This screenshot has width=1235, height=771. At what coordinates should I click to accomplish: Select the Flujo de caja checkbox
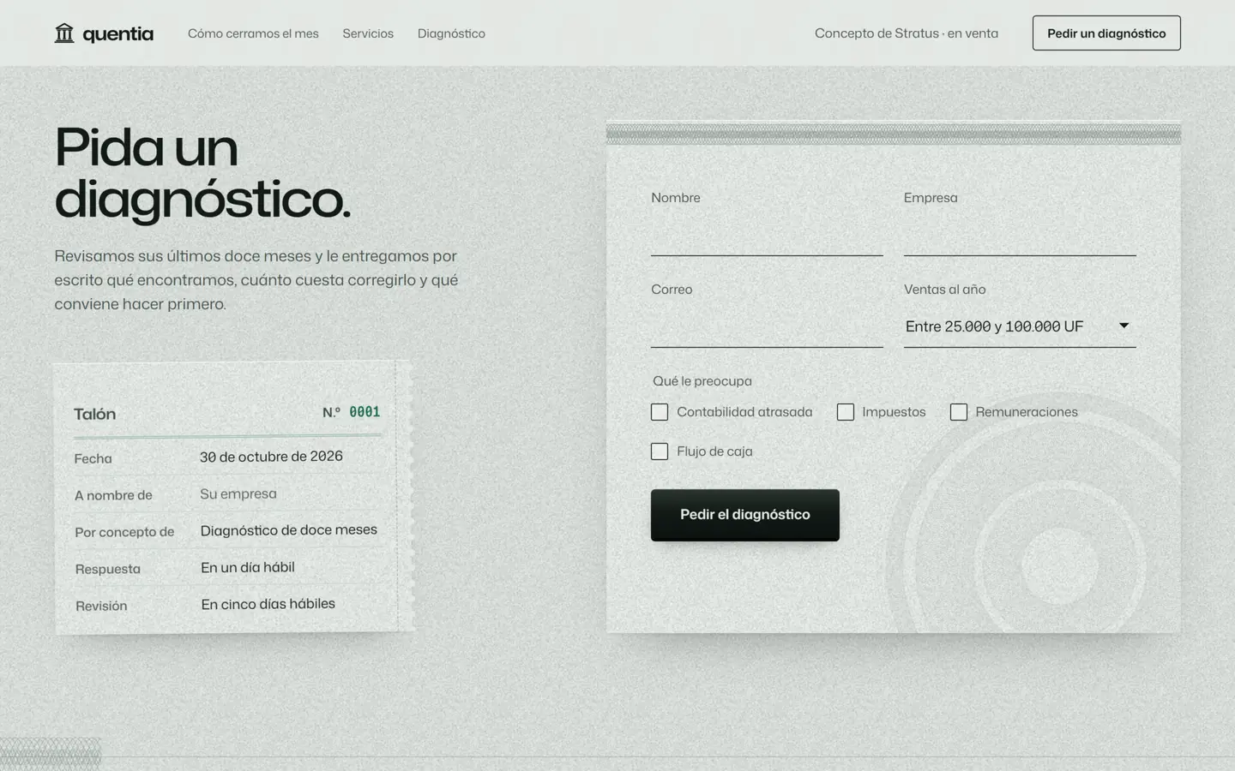point(660,451)
